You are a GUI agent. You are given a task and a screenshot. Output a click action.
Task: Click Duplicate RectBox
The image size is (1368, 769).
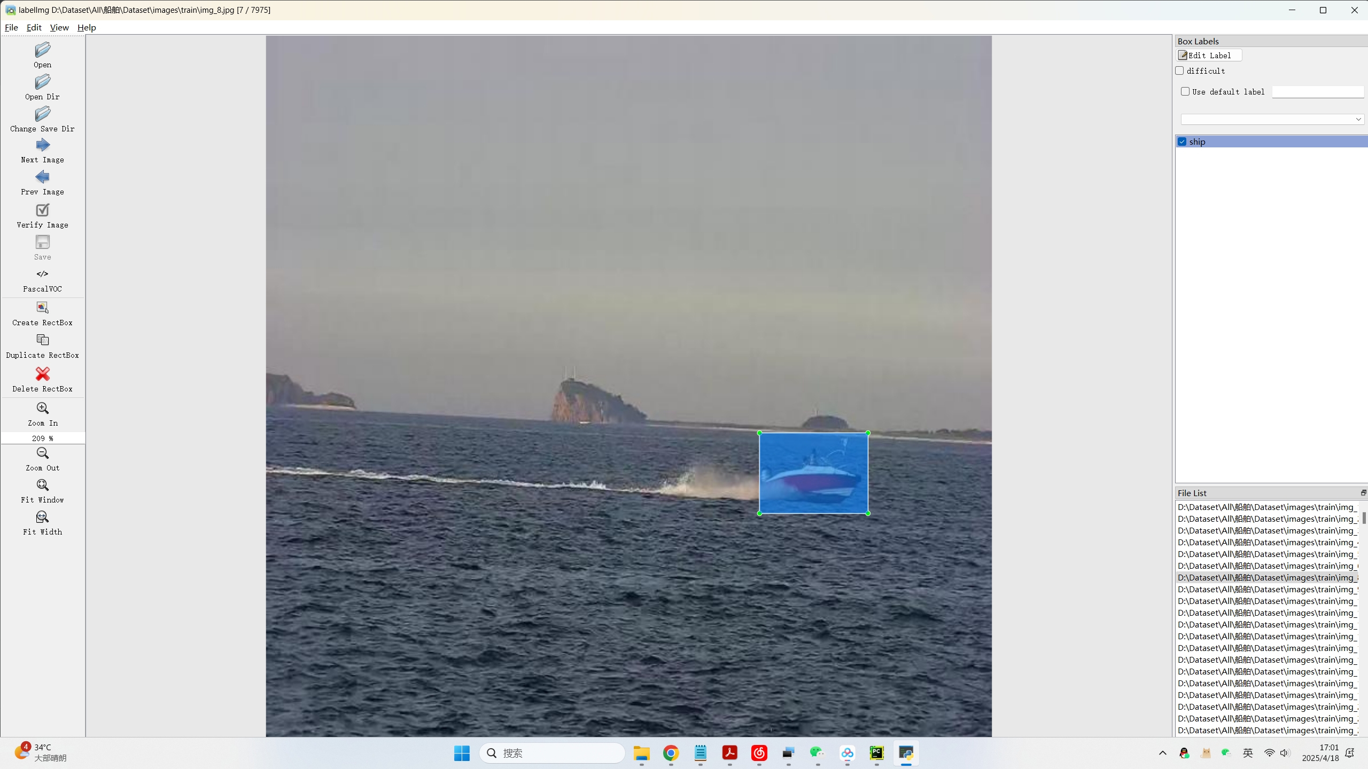(x=42, y=340)
